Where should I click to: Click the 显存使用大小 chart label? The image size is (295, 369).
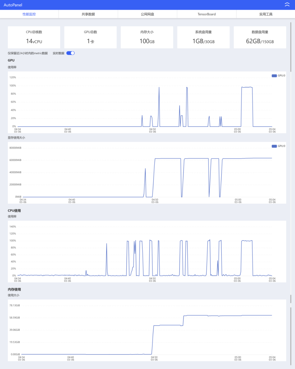(x=16, y=138)
